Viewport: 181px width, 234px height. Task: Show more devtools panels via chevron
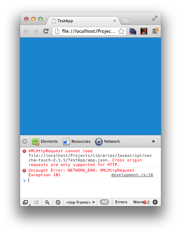(x=154, y=141)
